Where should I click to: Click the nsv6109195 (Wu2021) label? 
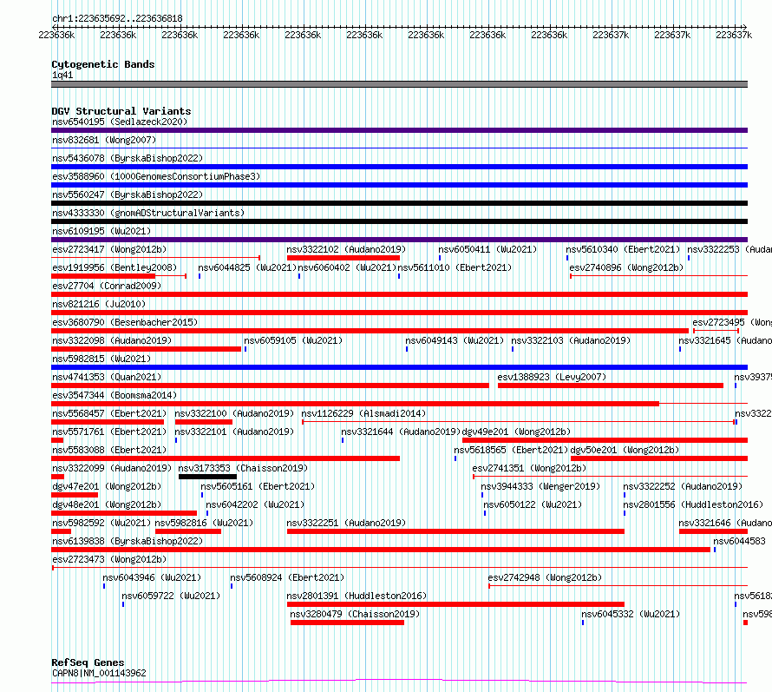click(x=101, y=231)
